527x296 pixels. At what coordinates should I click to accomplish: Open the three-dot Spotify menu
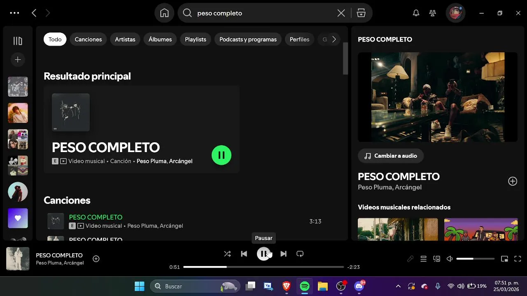tap(14, 13)
